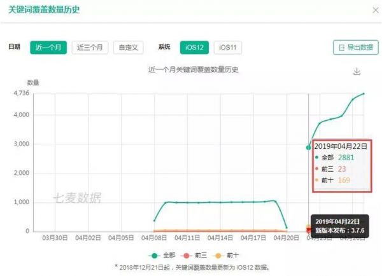382x276 pixels.
Task: Click the first green data point at 04月08日
Action: click(x=155, y=220)
